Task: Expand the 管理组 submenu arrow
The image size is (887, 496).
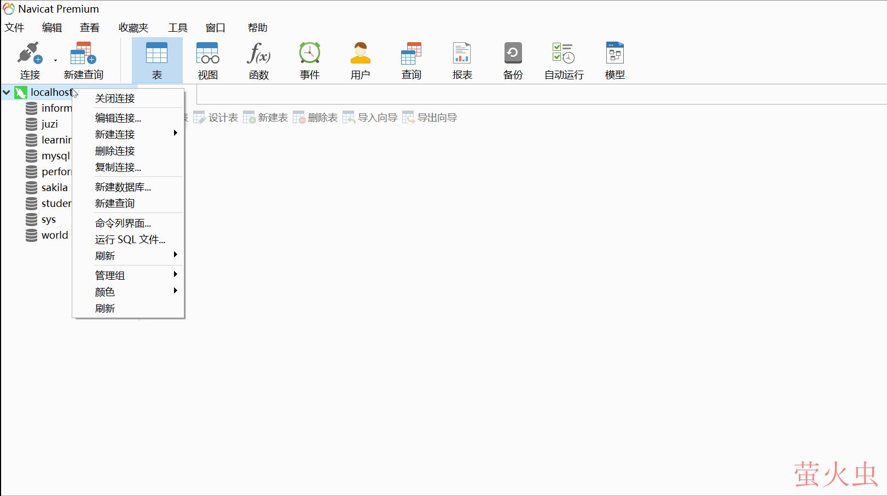Action: (x=175, y=274)
